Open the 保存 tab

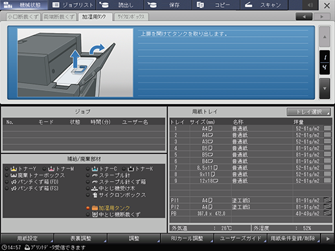[168, 5]
